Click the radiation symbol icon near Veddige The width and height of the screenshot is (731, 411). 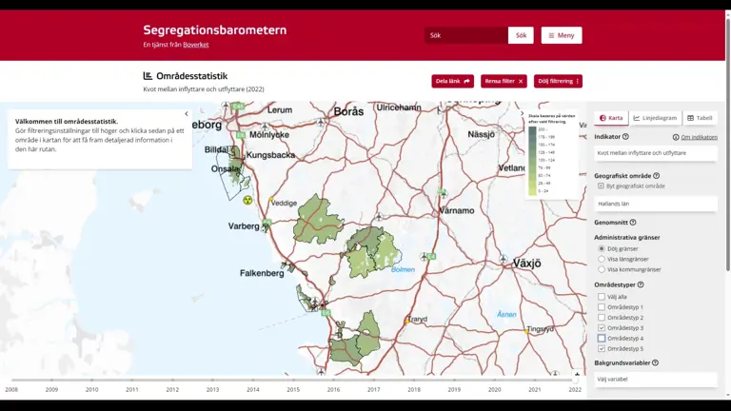[x=248, y=201]
